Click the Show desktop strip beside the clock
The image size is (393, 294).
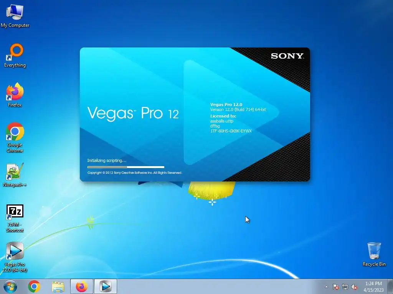[390, 286]
